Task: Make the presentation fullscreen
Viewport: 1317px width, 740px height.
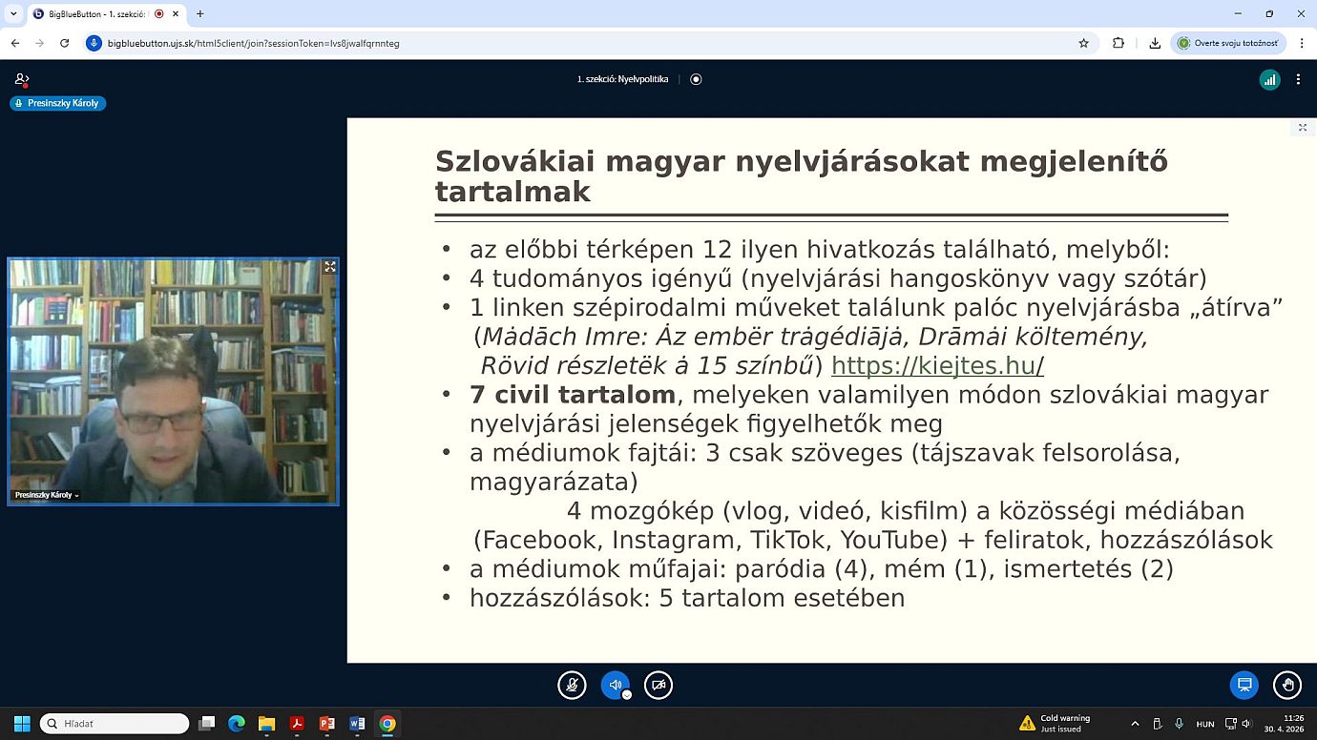Action: [1303, 127]
